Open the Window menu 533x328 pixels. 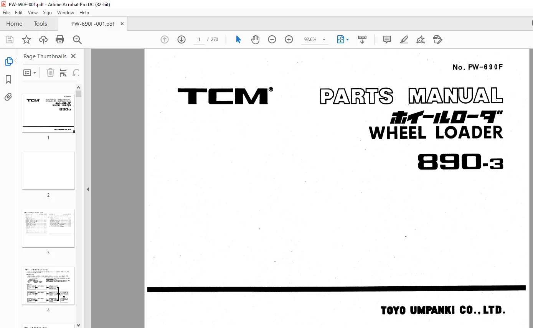66,13
